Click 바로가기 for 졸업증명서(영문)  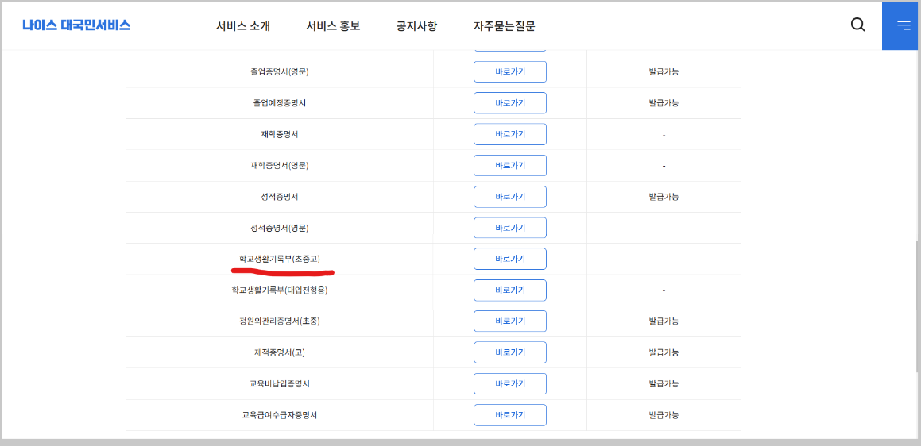pyautogui.click(x=510, y=72)
